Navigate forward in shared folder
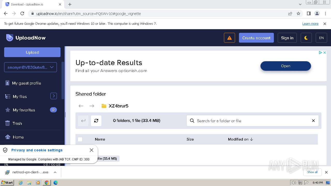The height and width of the screenshot is (186, 331). (x=92, y=106)
